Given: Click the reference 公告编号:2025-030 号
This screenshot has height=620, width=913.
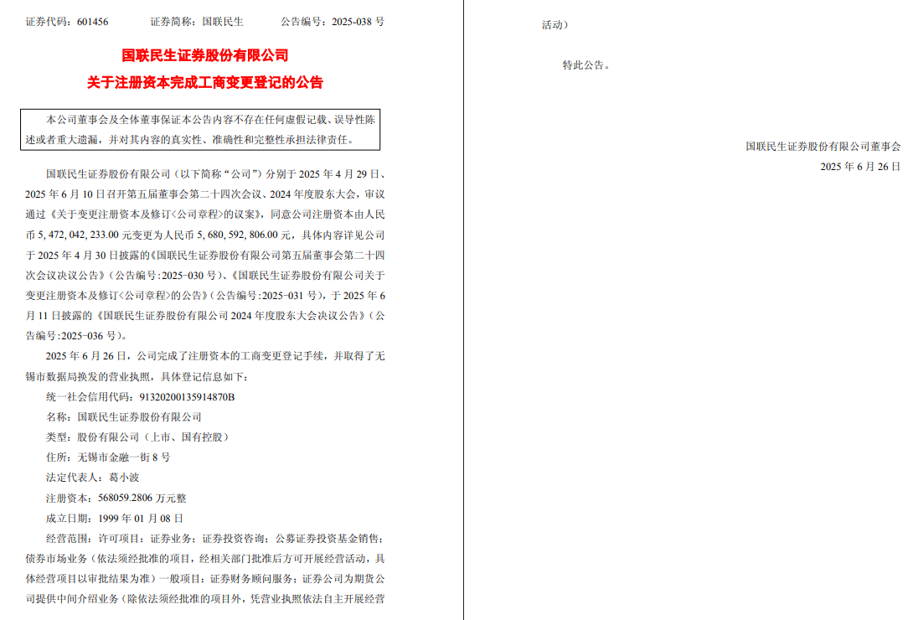Looking at the screenshot, I should 167,276.
